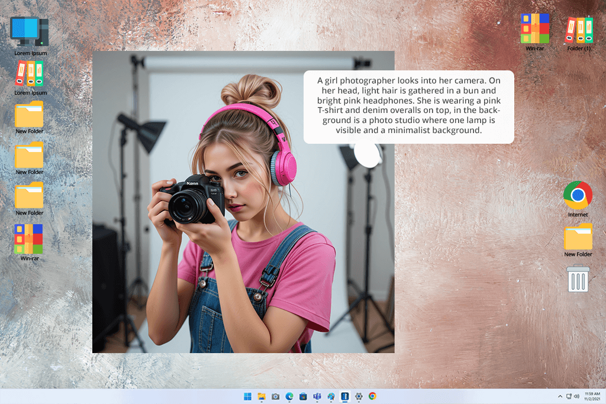Image resolution: width=606 pixels, height=404 pixels.
Task: Open the Recycle Bin trash icon
Action: pyautogui.click(x=578, y=277)
